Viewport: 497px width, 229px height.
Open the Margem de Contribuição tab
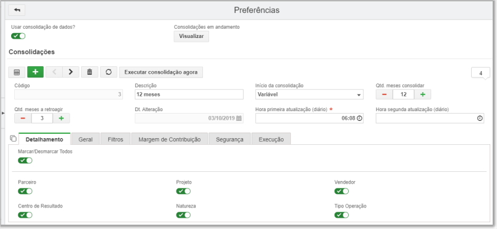tap(170, 139)
